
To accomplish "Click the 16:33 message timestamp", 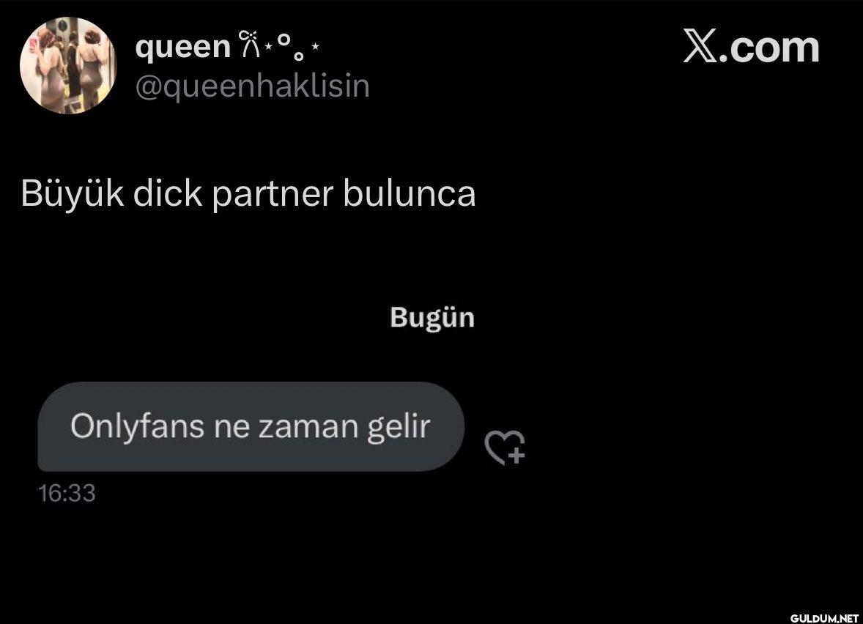I will (x=67, y=493).
